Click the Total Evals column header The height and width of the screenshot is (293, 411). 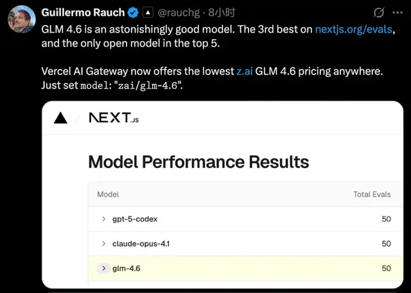[x=372, y=194]
